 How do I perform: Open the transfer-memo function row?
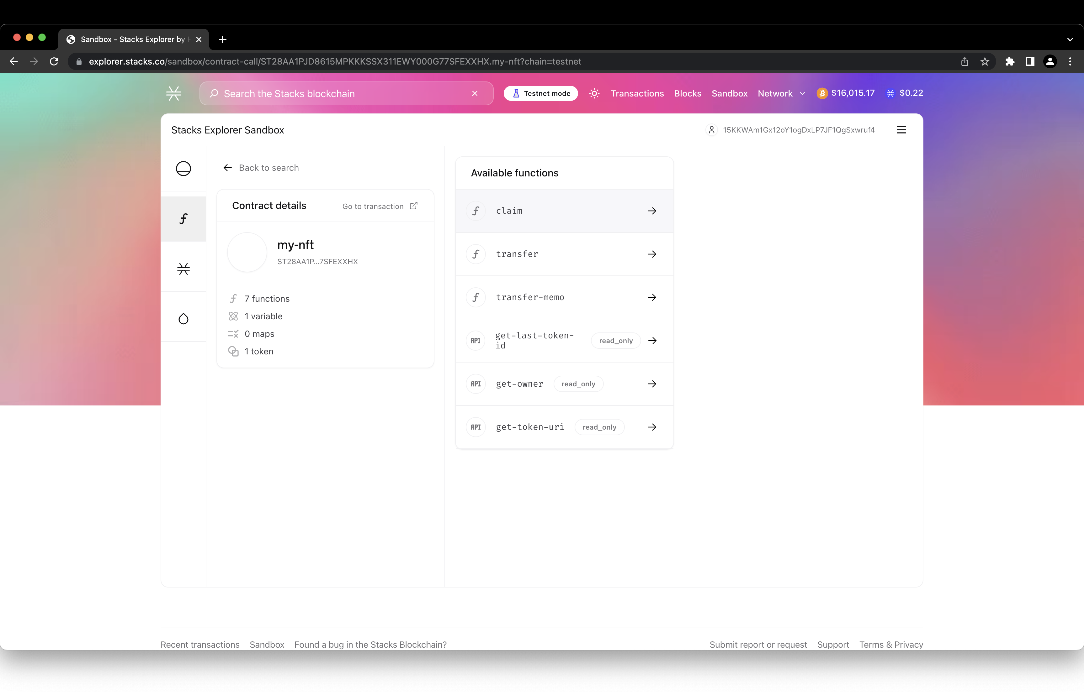pos(564,297)
